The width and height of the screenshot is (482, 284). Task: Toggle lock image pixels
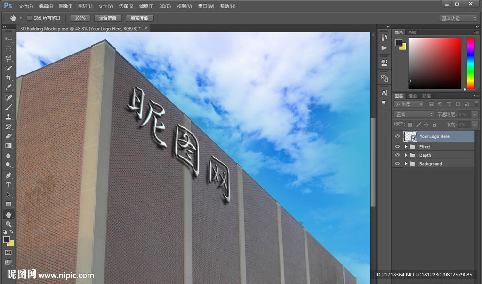point(418,125)
